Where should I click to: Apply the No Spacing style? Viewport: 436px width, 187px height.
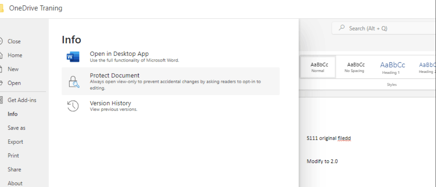[354, 67]
